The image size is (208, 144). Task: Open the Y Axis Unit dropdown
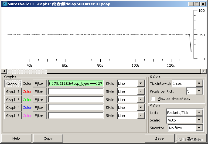[185, 112]
